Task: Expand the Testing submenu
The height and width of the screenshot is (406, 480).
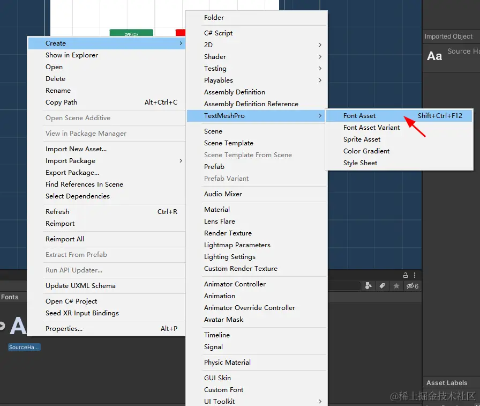Action: (x=320, y=68)
